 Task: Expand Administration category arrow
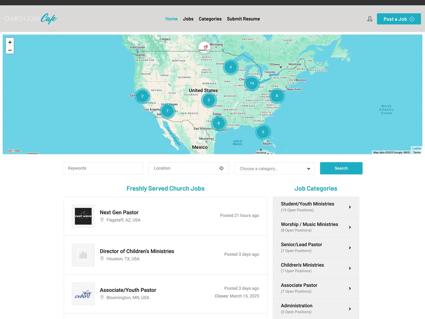click(x=350, y=309)
